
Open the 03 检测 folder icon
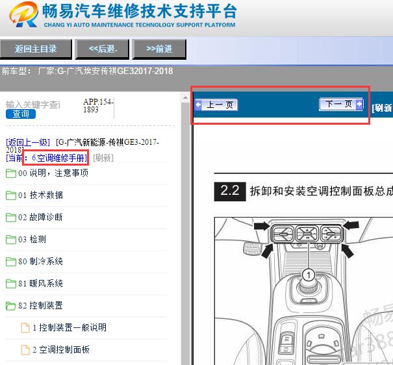point(11,240)
